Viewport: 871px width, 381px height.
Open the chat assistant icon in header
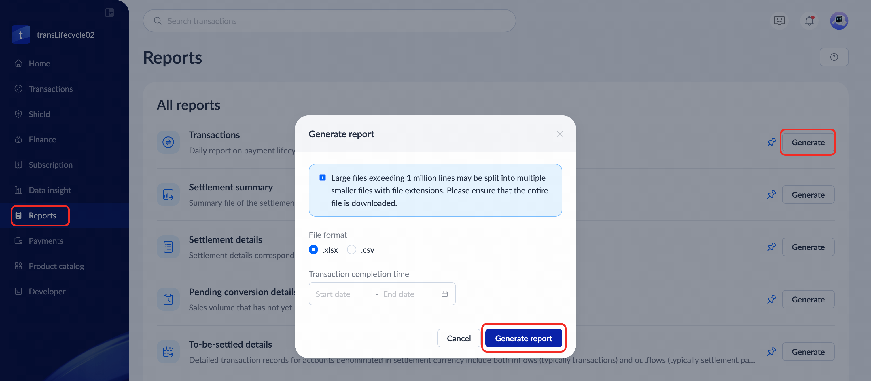pyautogui.click(x=779, y=21)
